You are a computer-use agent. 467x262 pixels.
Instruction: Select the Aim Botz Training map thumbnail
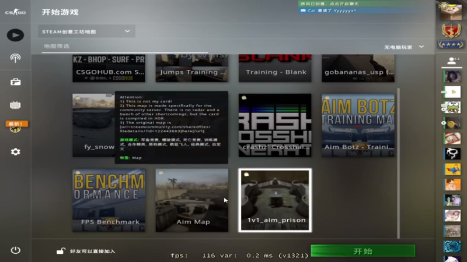tap(358, 125)
